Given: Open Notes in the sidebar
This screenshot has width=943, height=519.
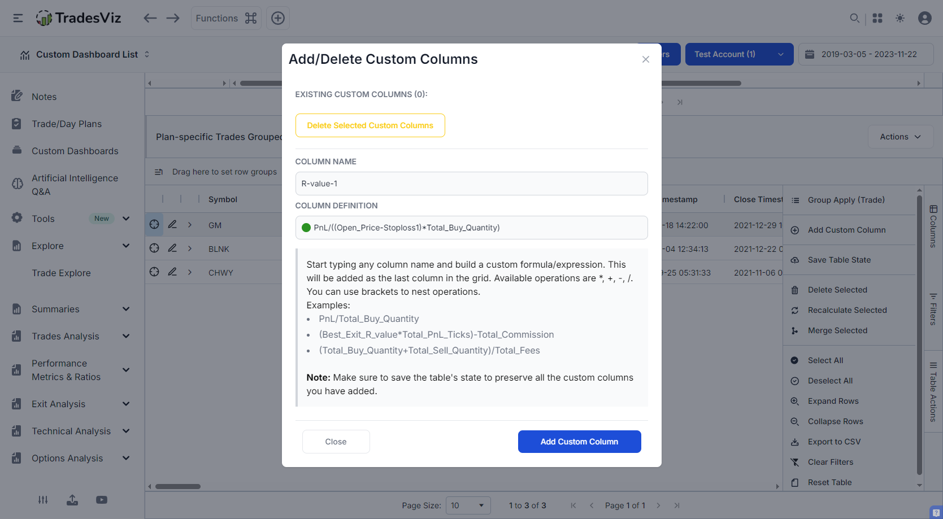Looking at the screenshot, I should (x=44, y=97).
